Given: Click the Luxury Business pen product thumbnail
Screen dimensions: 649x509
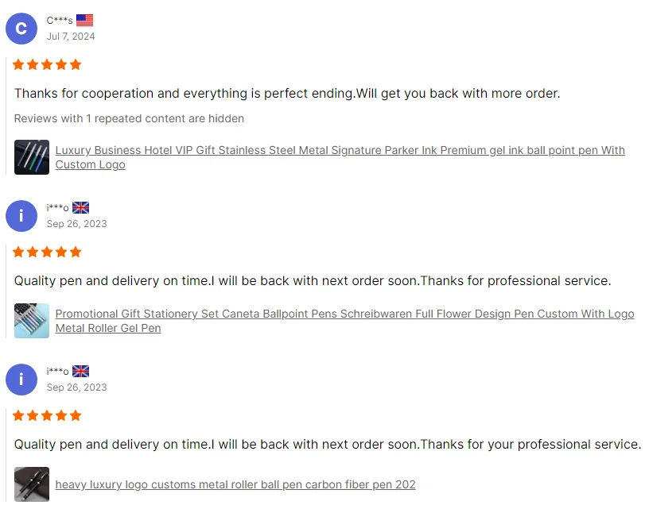Looking at the screenshot, I should pos(32,157).
